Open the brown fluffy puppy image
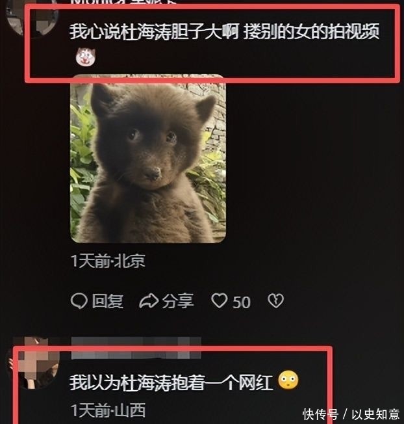 point(148,159)
